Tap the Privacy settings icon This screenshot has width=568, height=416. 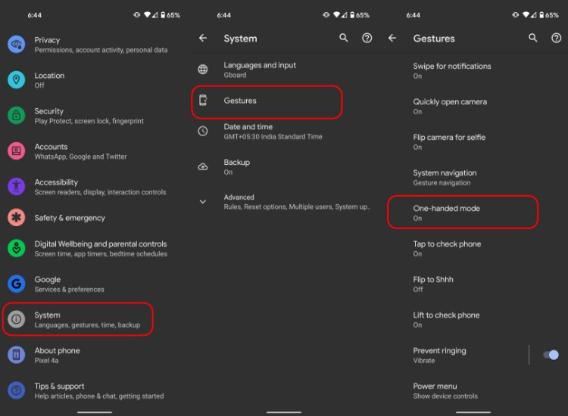(16, 45)
